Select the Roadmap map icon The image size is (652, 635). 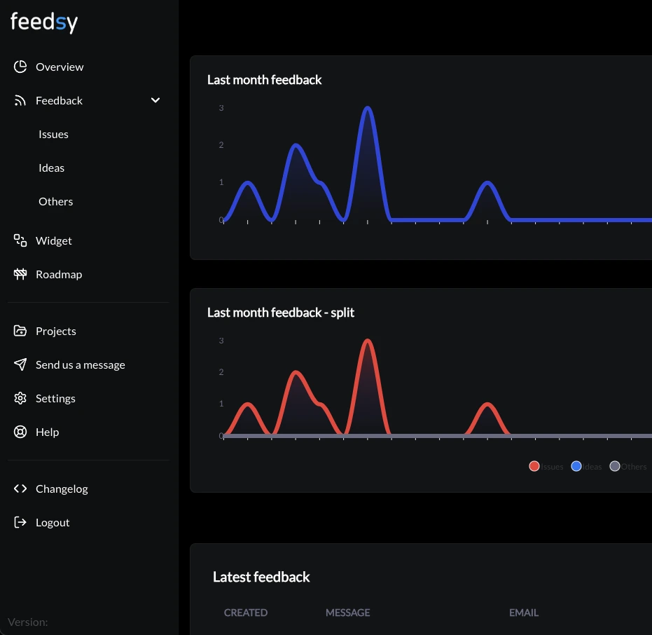[20, 274]
